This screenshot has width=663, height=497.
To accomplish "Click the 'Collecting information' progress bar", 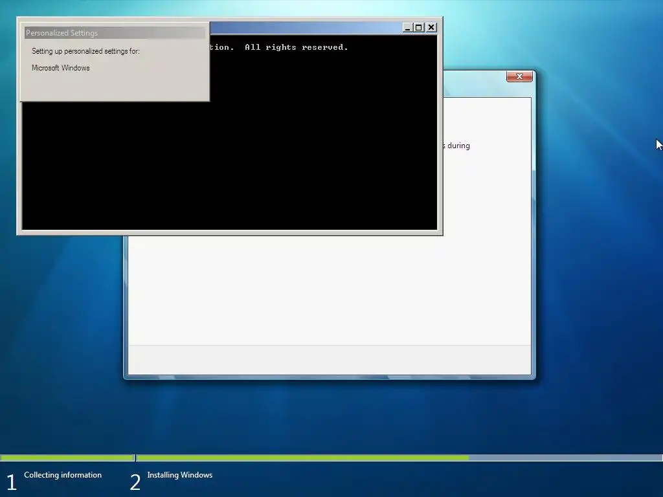I will coord(67,458).
